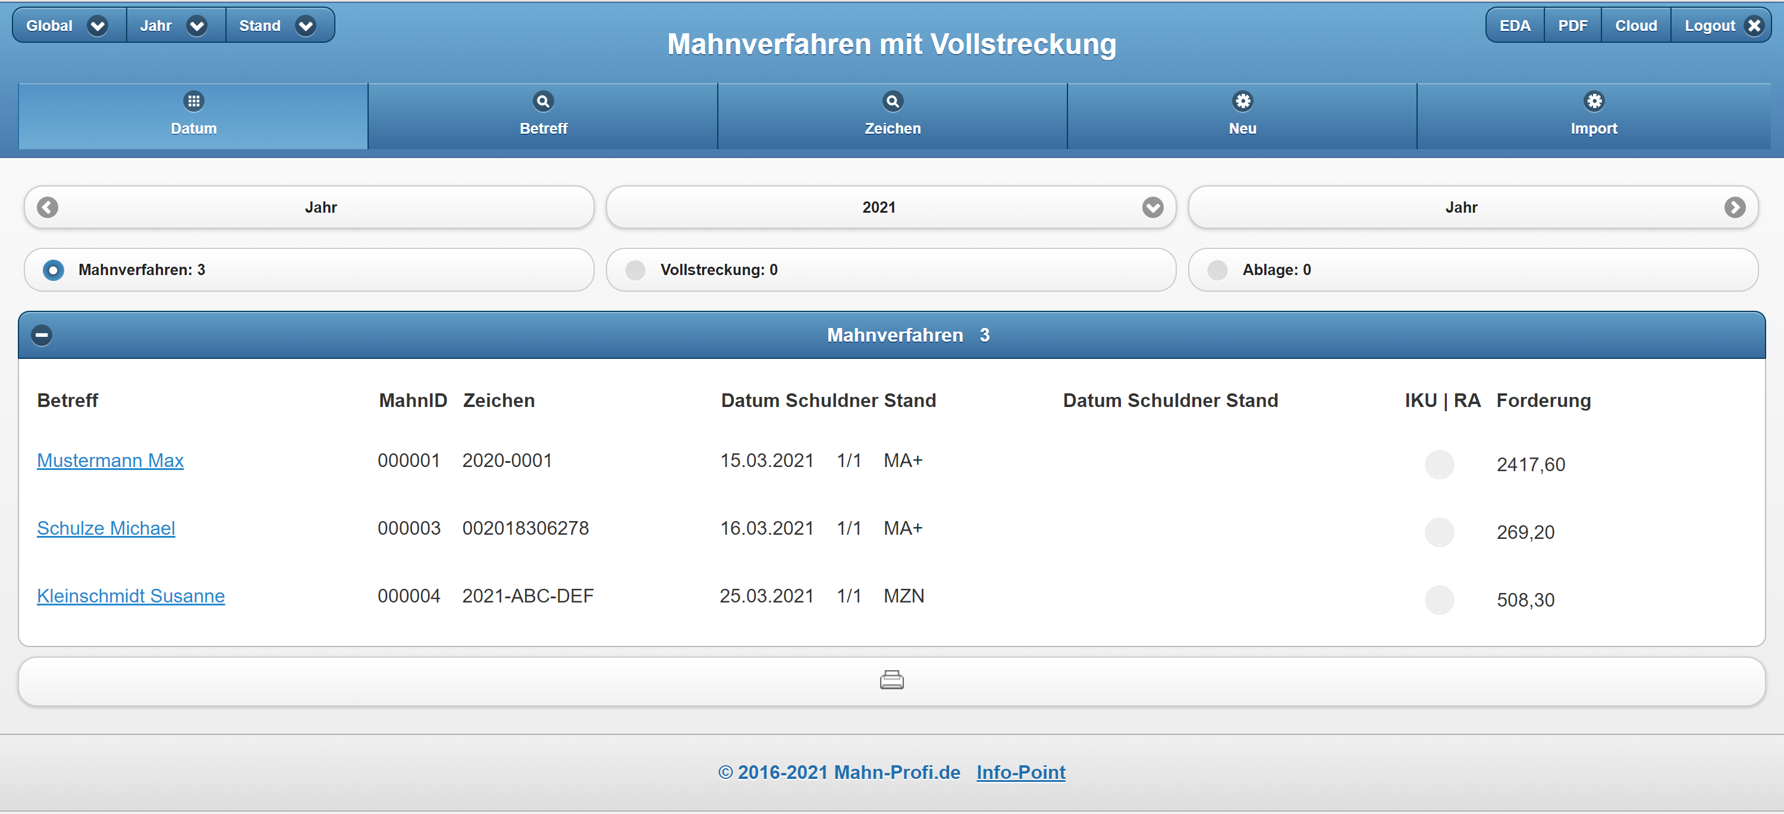Open the Neu tab
Screen dimensions: 1784x814
point(1242,116)
